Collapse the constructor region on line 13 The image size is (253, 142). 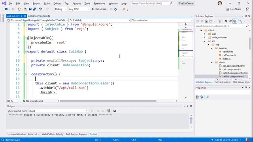point(26,74)
